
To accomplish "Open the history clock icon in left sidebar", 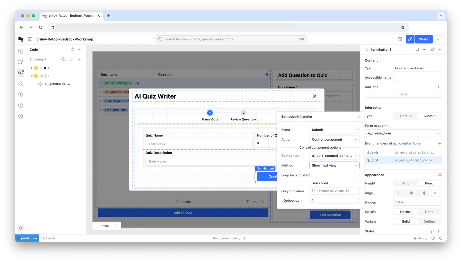I will (x=21, y=105).
